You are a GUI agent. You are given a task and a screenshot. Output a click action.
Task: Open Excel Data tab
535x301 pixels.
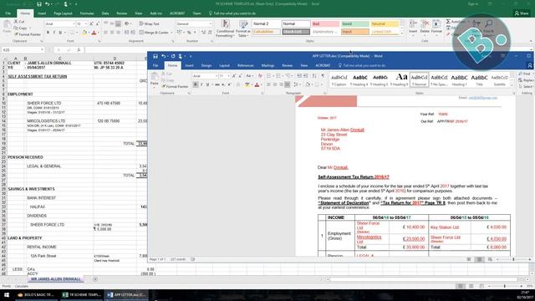click(x=105, y=13)
